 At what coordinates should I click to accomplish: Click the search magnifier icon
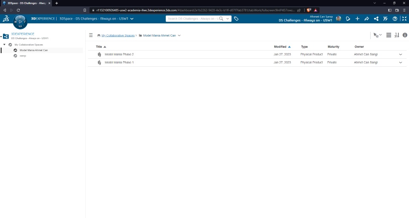point(221,19)
